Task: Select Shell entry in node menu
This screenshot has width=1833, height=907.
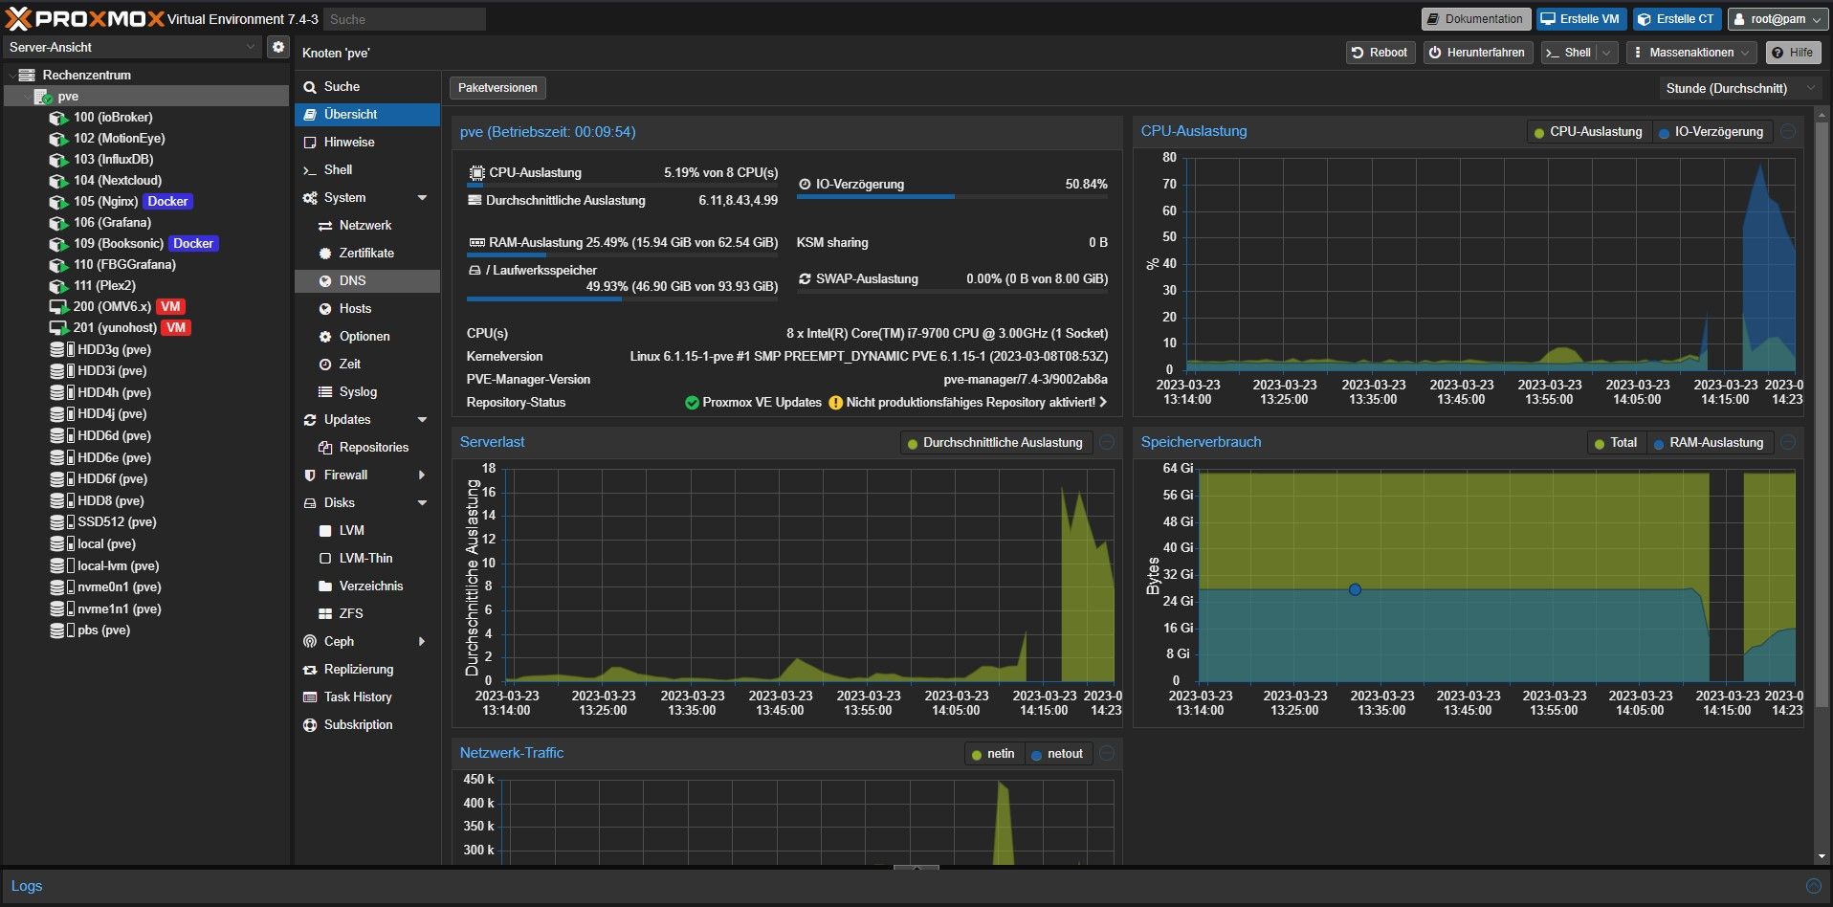Action: point(367,170)
